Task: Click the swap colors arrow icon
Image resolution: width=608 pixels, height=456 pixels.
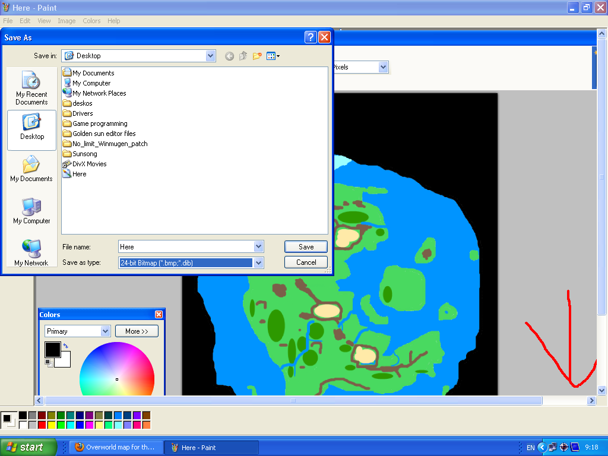Action: [65, 346]
